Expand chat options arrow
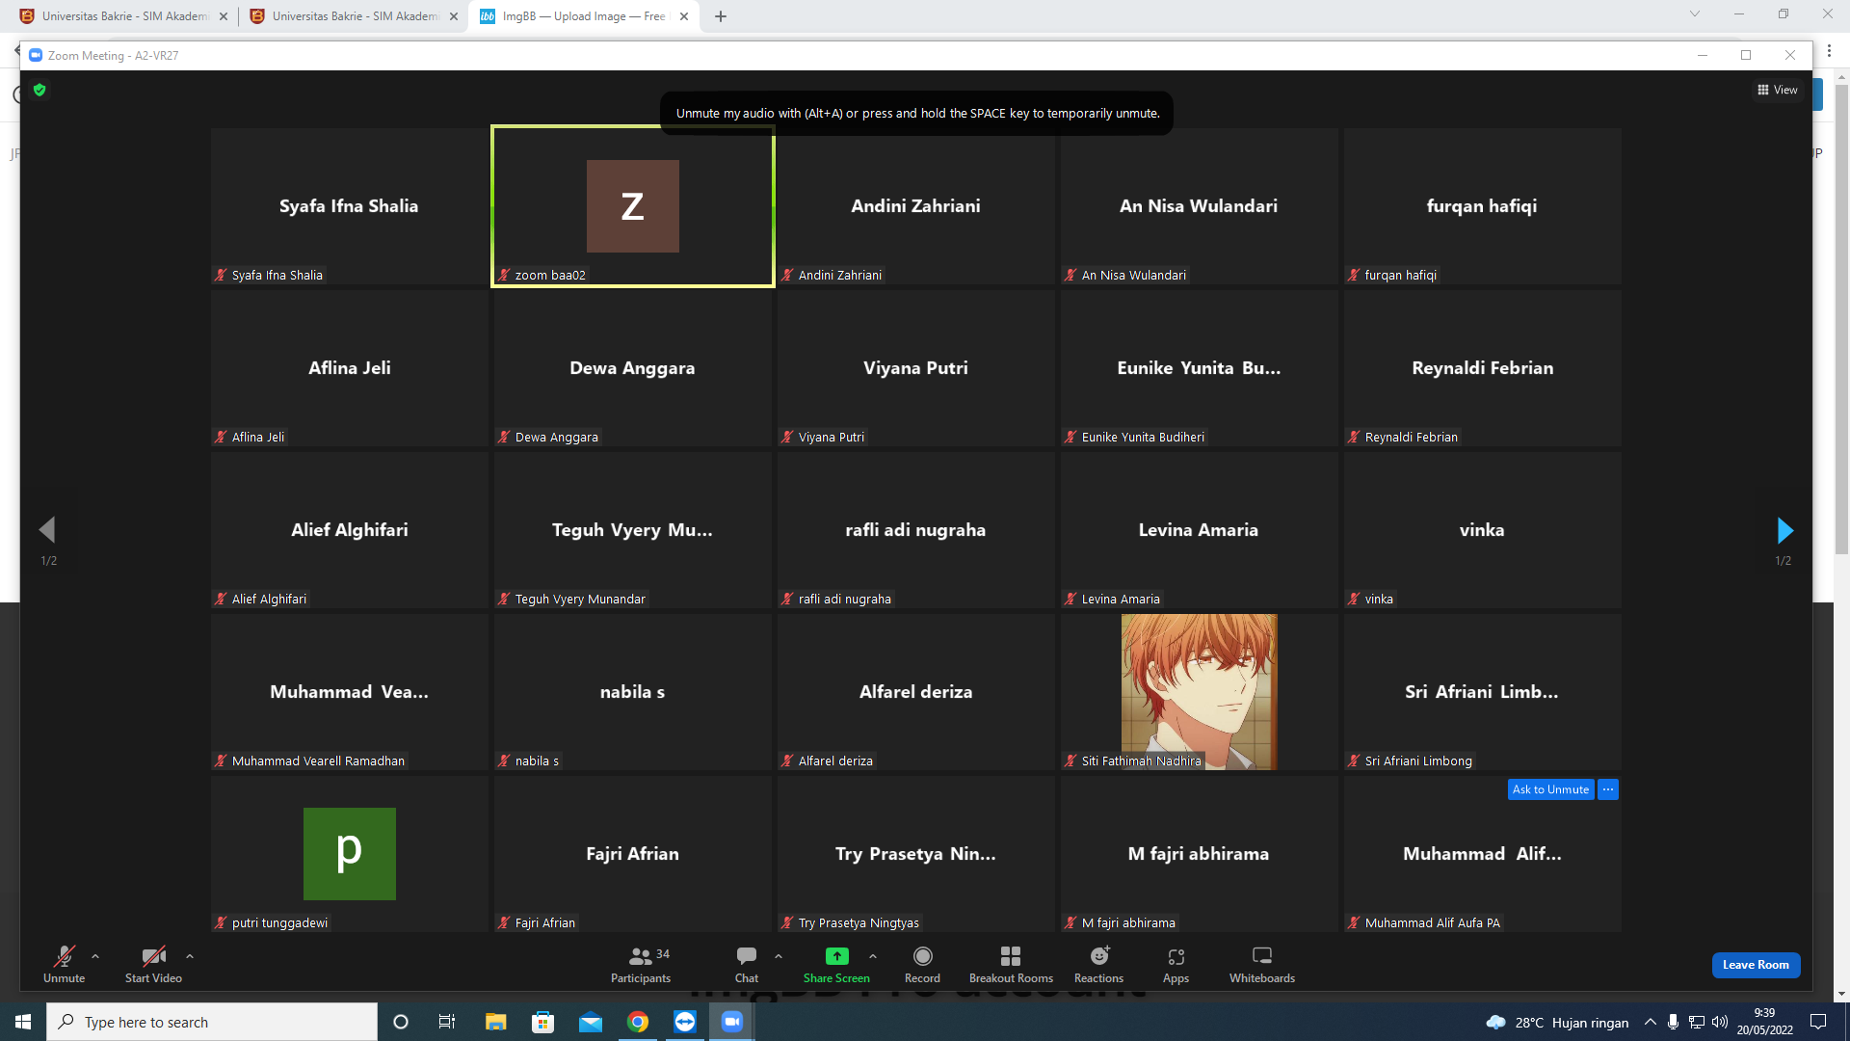The image size is (1850, 1041). [779, 956]
